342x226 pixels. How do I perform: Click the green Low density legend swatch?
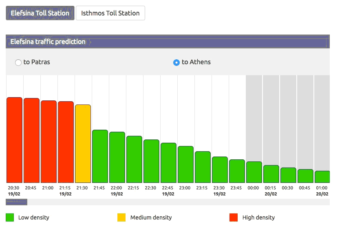(10, 217)
